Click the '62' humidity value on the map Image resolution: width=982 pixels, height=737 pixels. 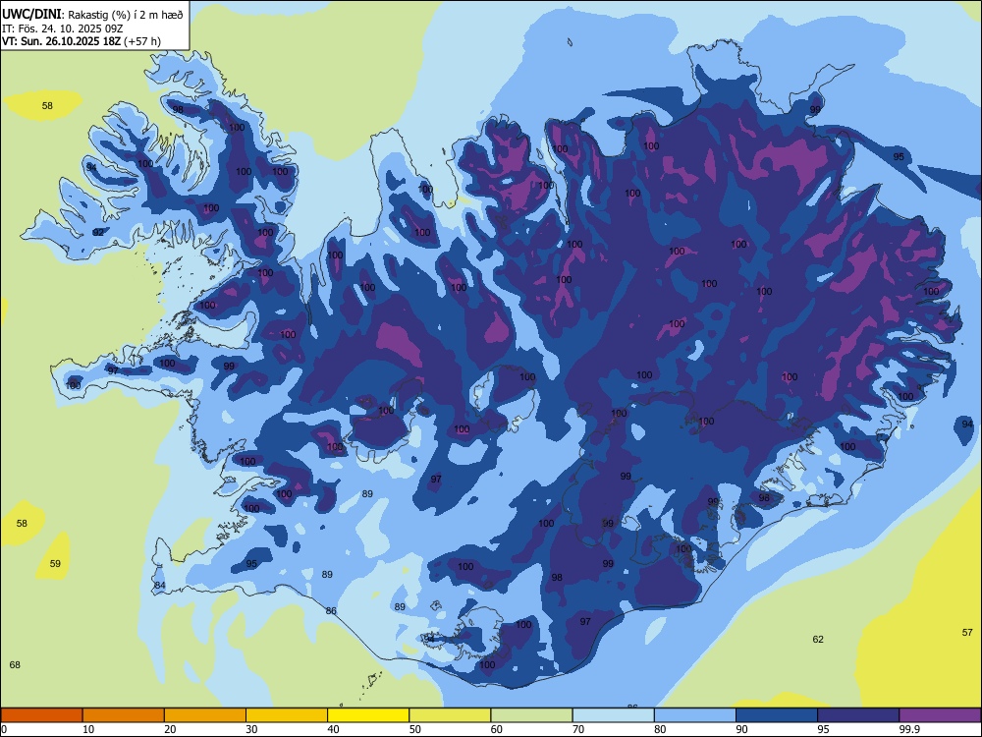click(818, 640)
